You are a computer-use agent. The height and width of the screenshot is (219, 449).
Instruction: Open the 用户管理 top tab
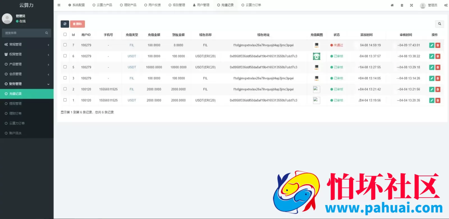pos(201,5)
